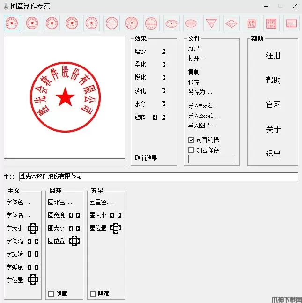Rotate stamp right with 旋转 right arrow
This screenshot has width=302, height=303.
tap(163, 117)
